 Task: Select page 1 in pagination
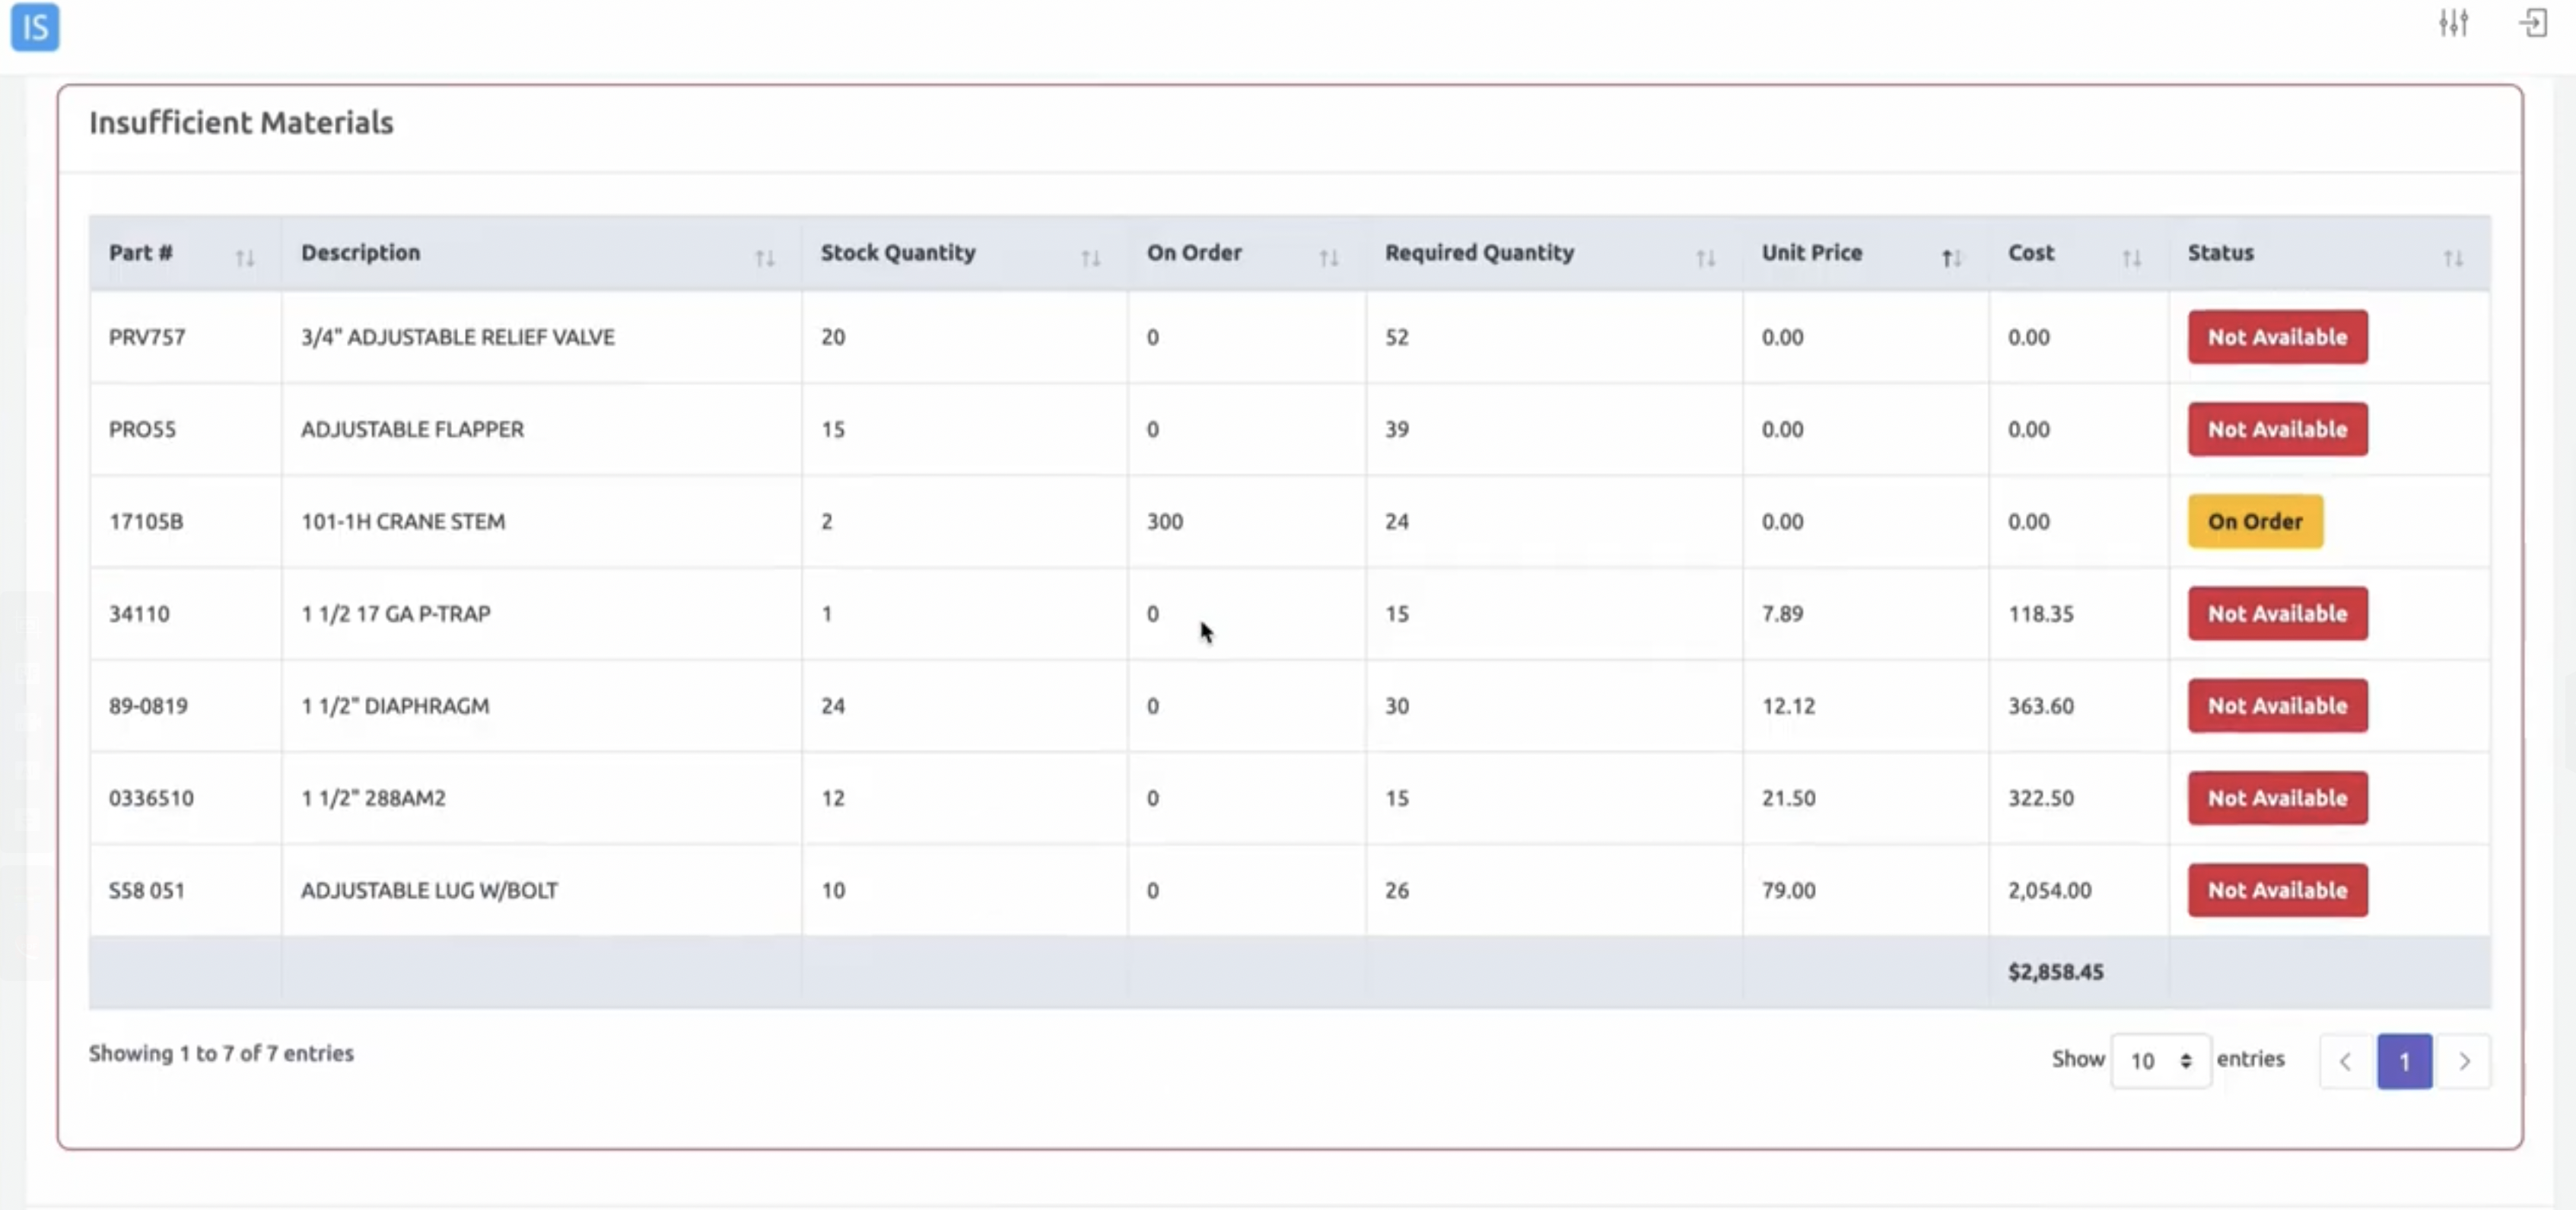click(x=2404, y=1060)
